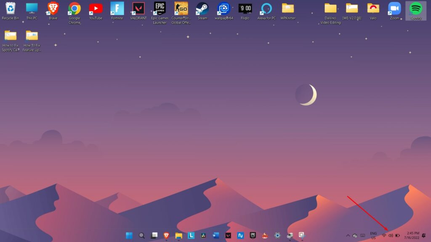Click the VALORANT desktop shortcut

pyautogui.click(x=138, y=9)
